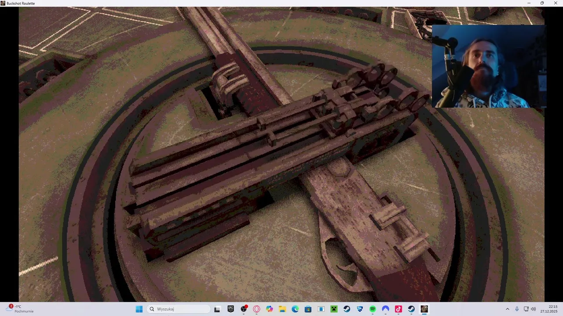Open the Steam icon beside Minecraft

click(x=347, y=309)
